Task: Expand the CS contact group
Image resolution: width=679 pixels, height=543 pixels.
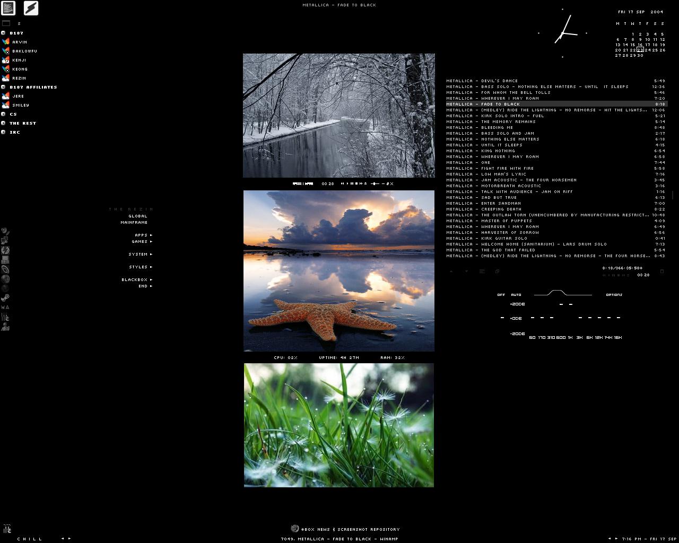Action: pyautogui.click(x=4, y=114)
